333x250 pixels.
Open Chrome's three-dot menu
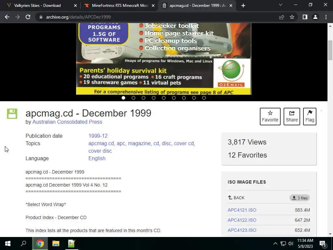click(326, 17)
